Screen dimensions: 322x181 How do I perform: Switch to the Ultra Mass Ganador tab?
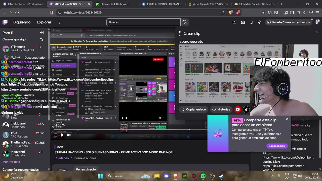coord(255,4)
